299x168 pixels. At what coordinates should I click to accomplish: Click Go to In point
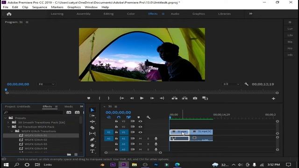point(122,98)
